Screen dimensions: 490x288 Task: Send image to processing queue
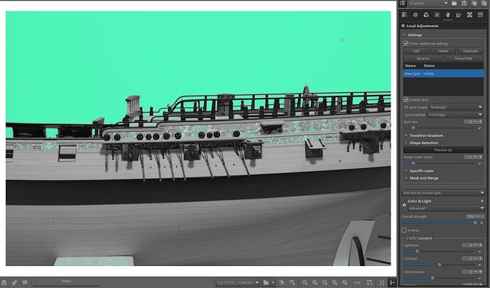tap(14, 283)
